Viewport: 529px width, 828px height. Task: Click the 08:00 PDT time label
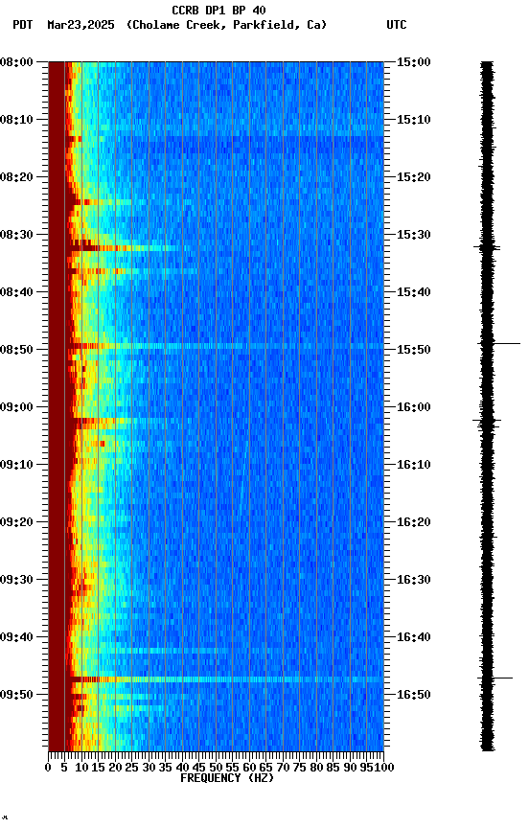(16, 62)
